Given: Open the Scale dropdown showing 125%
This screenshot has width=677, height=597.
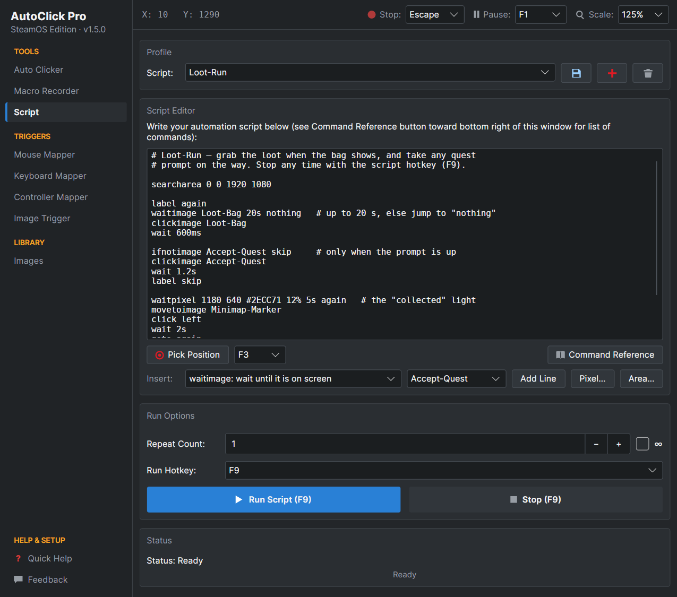Looking at the screenshot, I should [643, 15].
